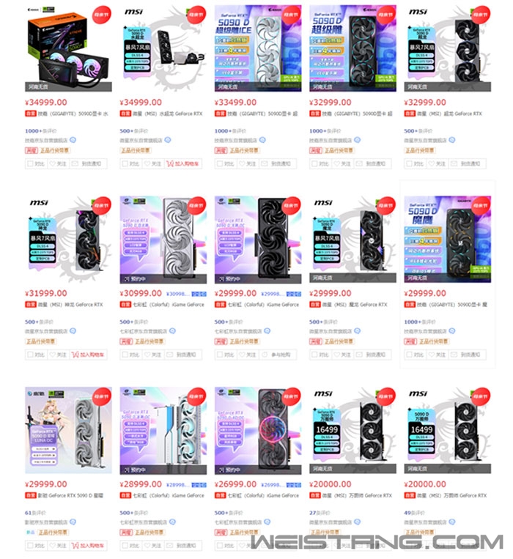Viewport: 513px width, 559px height.
Task: Check the compare box under ¥32999 Gigabyte card
Action: [x=314, y=163]
